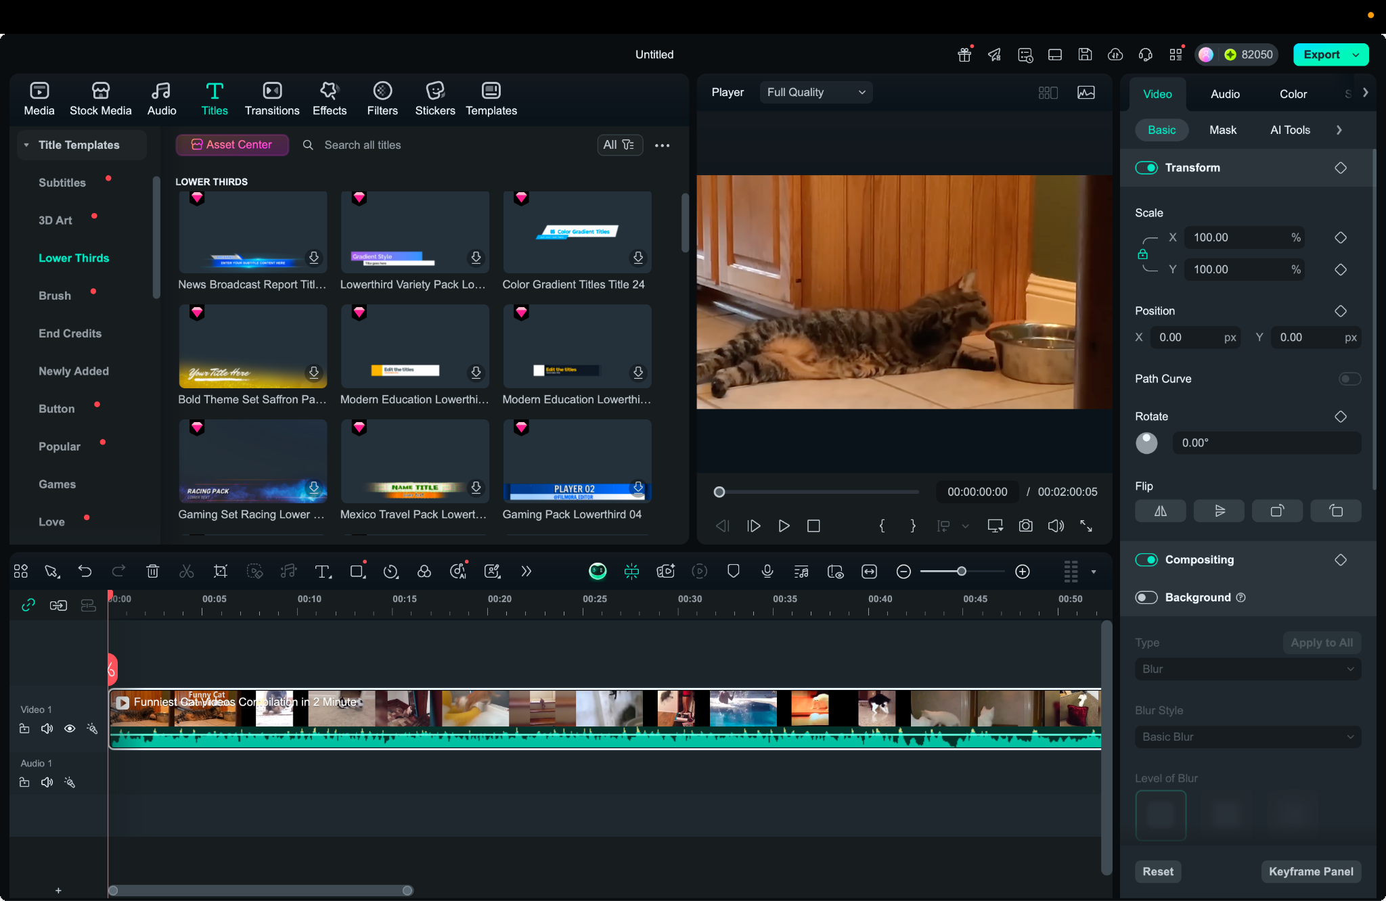Enable the Path Curve toggle
1386x901 pixels.
pyautogui.click(x=1349, y=379)
